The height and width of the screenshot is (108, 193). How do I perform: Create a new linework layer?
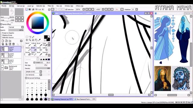(6, 41)
